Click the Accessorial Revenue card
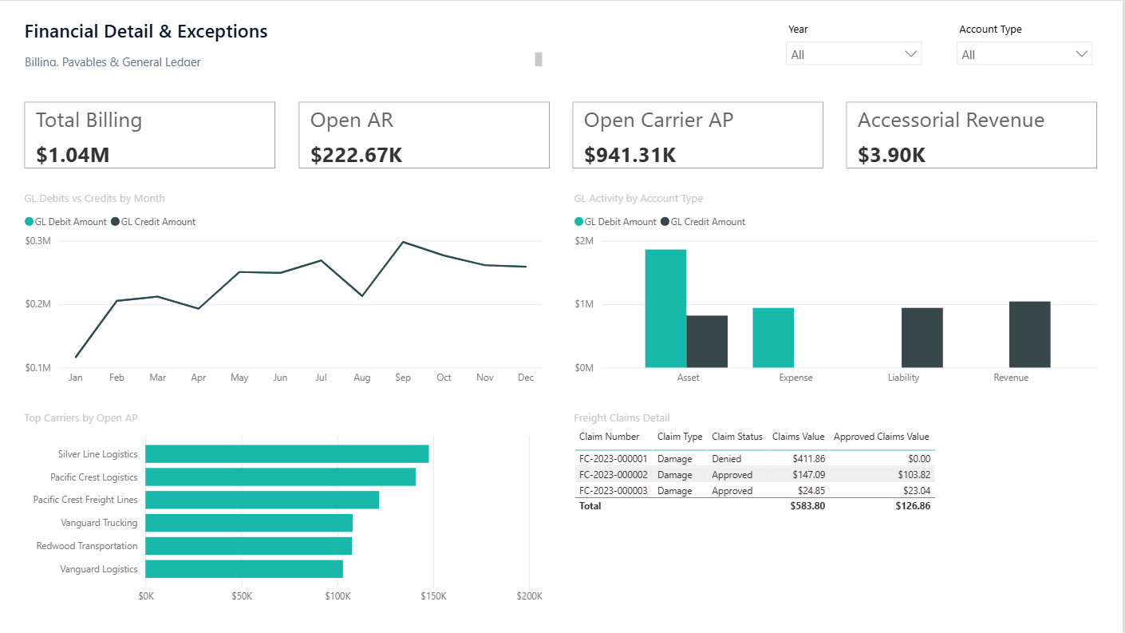The image size is (1125, 633). (x=971, y=135)
